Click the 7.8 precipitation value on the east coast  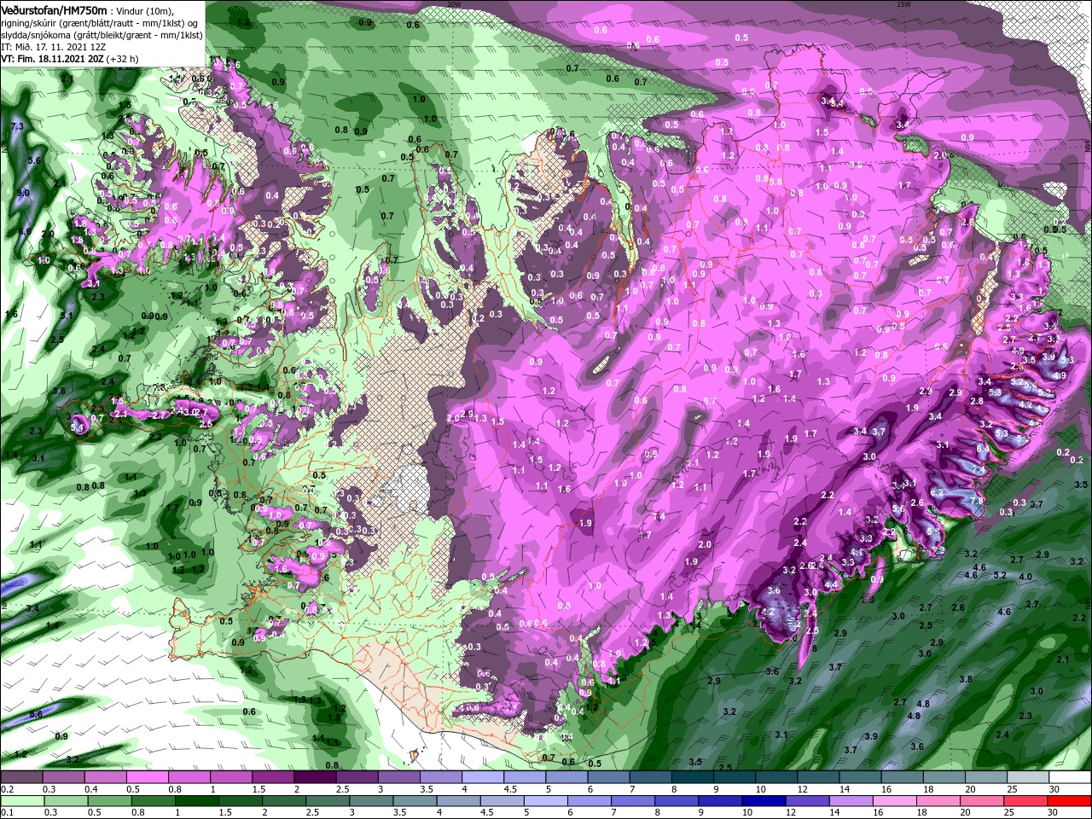(x=977, y=501)
